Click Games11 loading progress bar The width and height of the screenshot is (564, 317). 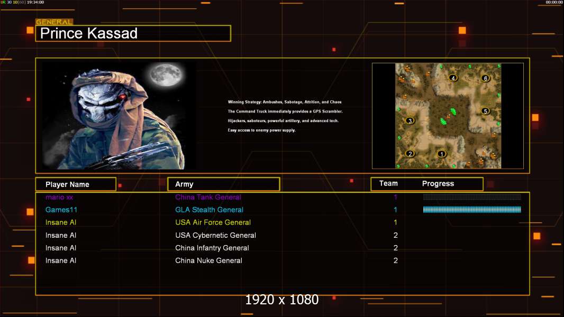pyautogui.click(x=472, y=210)
